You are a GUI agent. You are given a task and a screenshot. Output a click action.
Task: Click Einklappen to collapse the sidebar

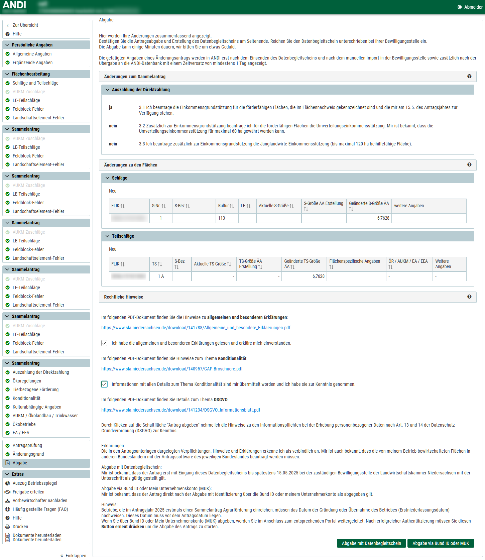(x=73, y=556)
